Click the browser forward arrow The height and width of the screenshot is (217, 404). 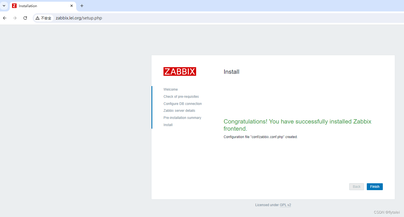(15, 18)
